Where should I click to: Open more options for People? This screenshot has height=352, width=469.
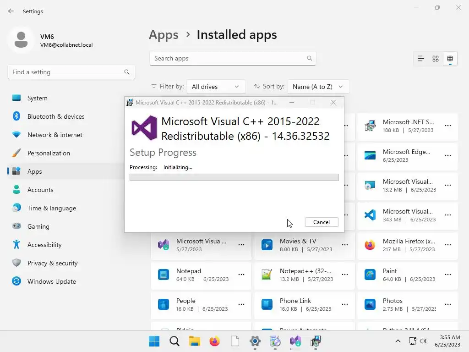(x=241, y=304)
